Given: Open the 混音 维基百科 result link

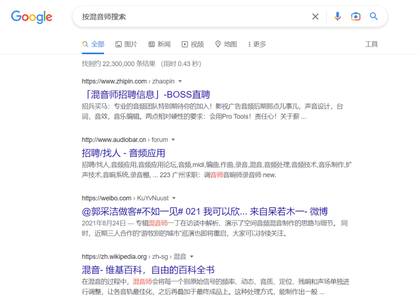Looking at the screenshot, I should tap(148, 270).
